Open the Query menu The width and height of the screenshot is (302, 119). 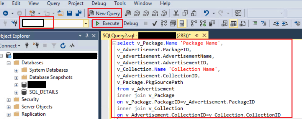click(x=53, y=3)
